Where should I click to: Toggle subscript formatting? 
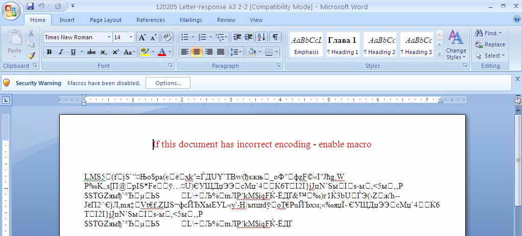(x=104, y=52)
